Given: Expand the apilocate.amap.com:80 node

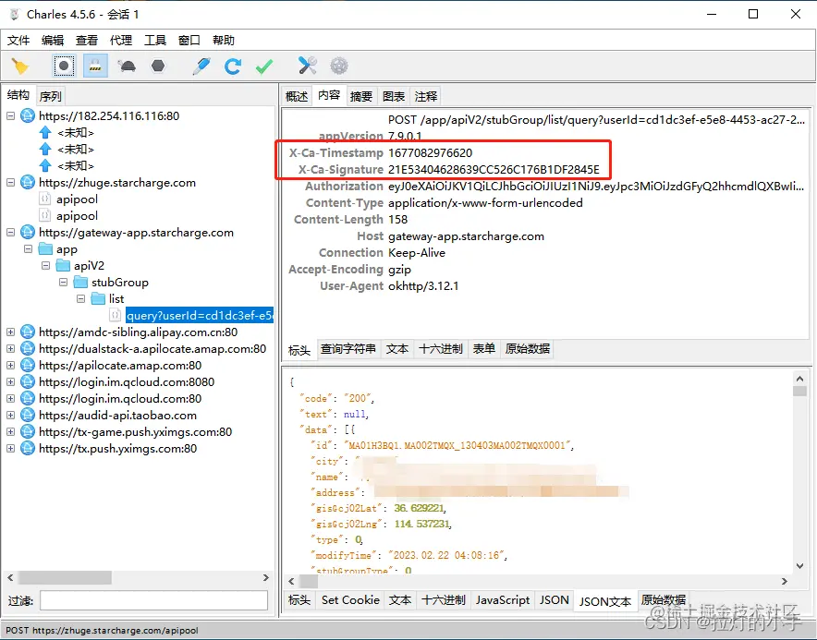Looking at the screenshot, I should point(10,365).
